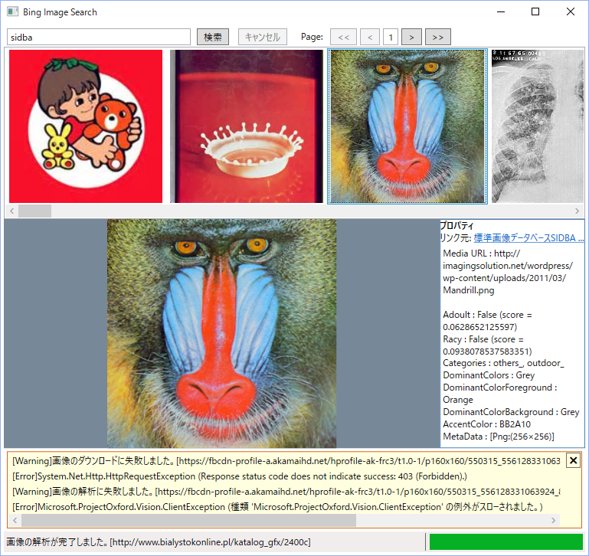Click the log panel horizontal scrollbar thumb
The height and width of the screenshot is (556, 589).
[x=188, y=520]
